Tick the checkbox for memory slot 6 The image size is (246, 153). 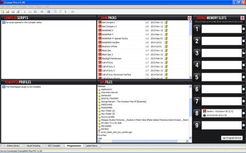click(244, 89)
